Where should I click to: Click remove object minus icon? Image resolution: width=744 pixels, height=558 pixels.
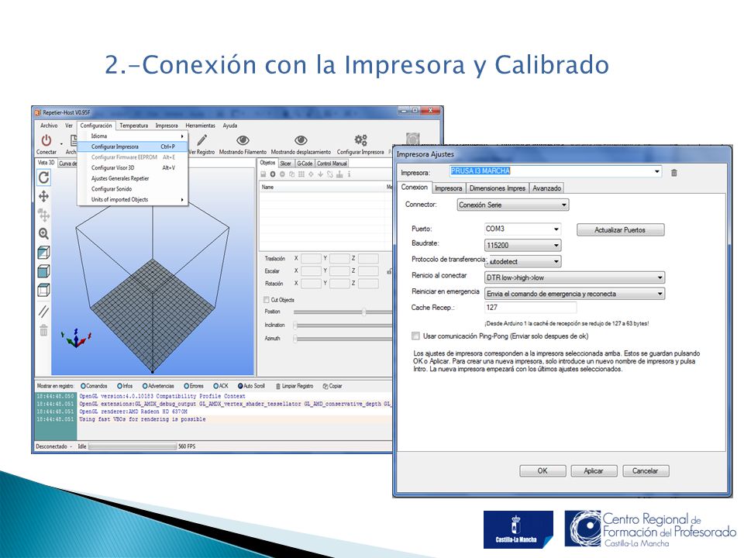(x=282, y=174)
